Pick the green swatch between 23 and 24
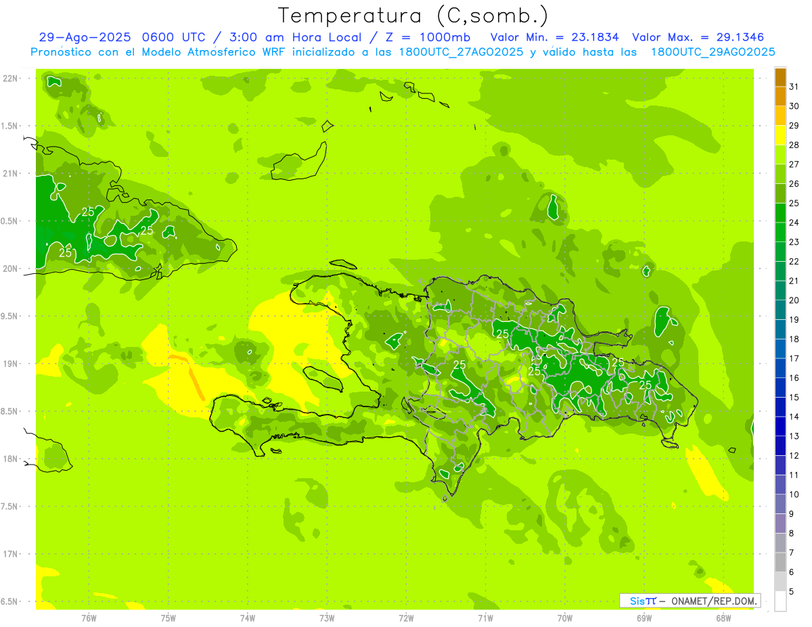Image resolution: width=812 pixels, height=627 pixels. [x=780, y=233]
